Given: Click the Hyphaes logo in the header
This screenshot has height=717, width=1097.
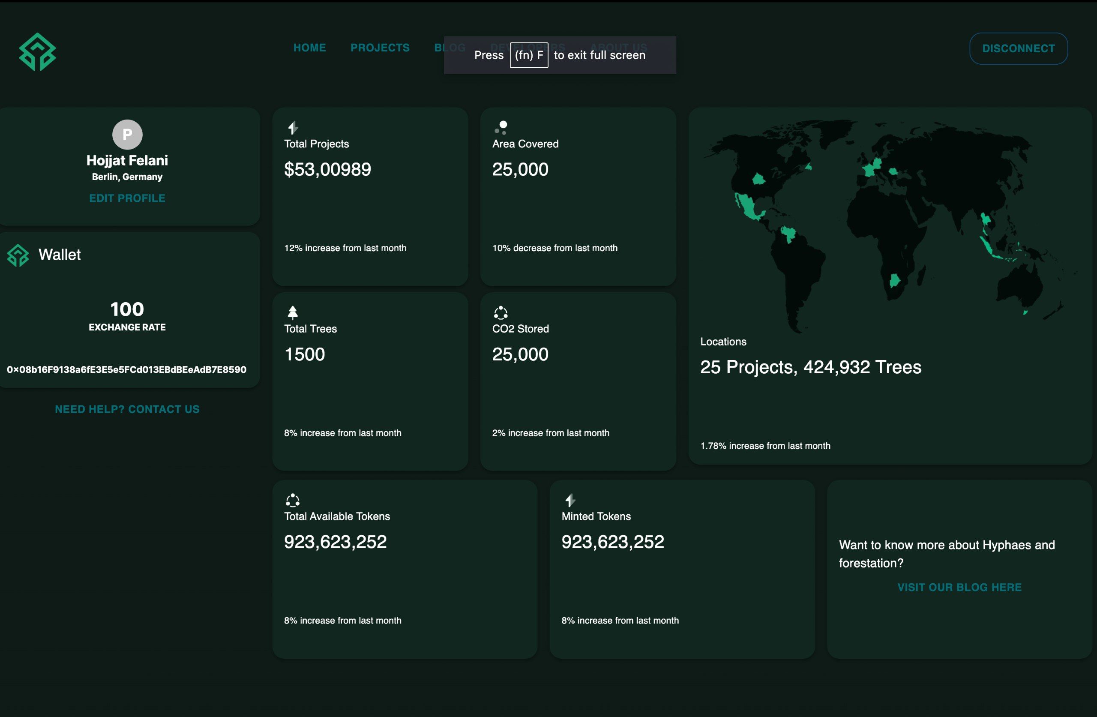Looking at the screenshot, I should tap(37, 51).
